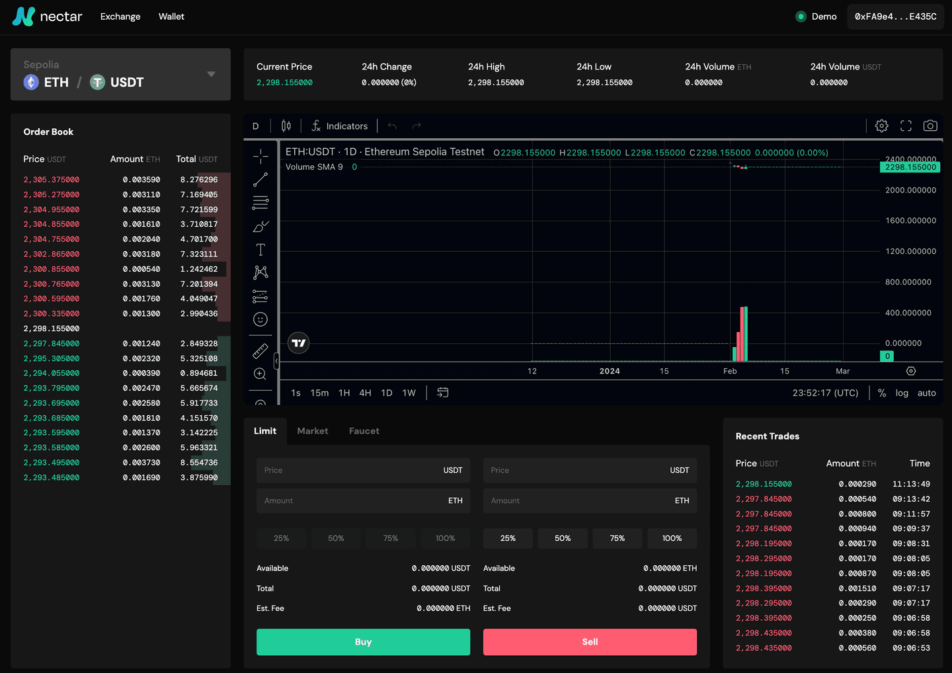The height and width of the screenshot is (673, 952).
Task: Select the brush drawing tool
Action: point(260,227)
